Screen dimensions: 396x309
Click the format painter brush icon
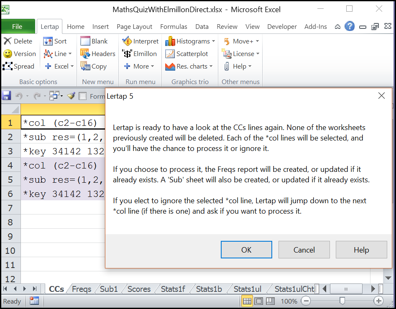(x=72, y=96)
